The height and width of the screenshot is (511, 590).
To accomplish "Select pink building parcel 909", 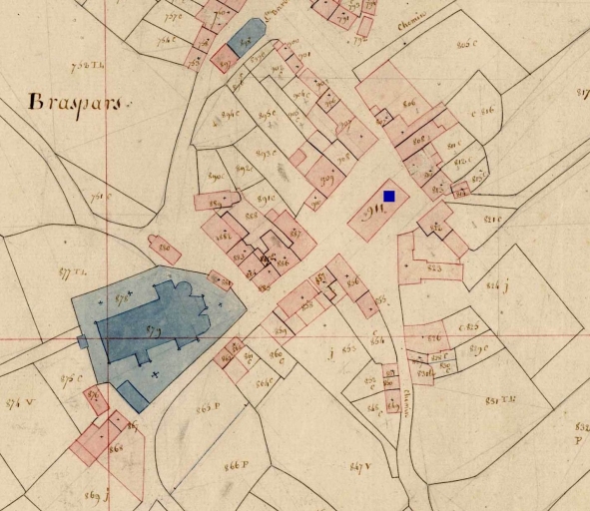I will click(x=325, y=177).
